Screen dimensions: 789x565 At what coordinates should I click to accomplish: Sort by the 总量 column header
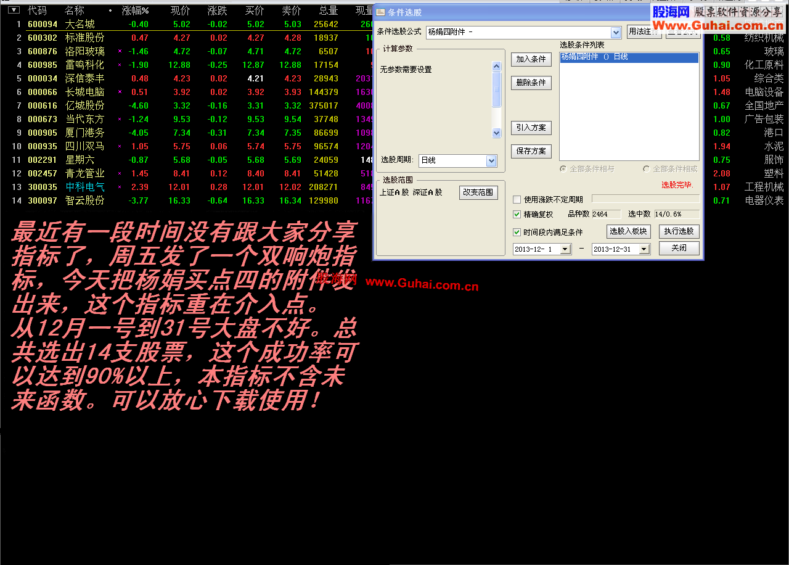(x=329, y=10)
